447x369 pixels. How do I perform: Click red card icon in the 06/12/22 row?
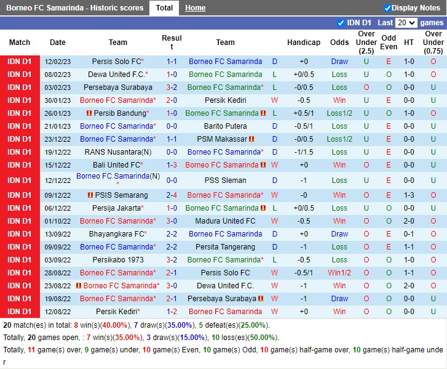(x=263, y=208)
